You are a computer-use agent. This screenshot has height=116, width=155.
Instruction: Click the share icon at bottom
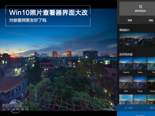[126, 108]
